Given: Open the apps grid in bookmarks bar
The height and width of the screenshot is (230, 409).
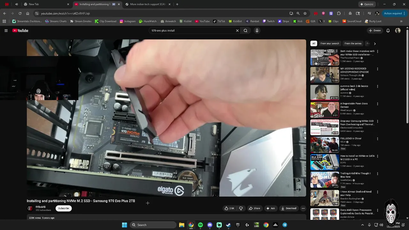Looking at the screenshot, I should (4, 21).
